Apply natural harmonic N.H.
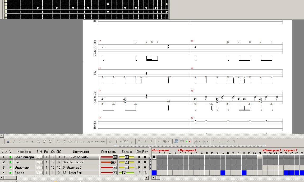 click(44, 141)
